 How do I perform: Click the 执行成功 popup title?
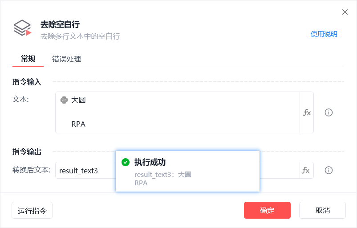tap(150, 162)
